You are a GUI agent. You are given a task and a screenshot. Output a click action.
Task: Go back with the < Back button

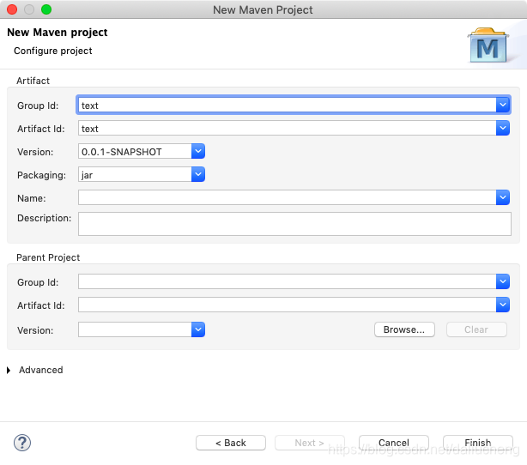231,443
